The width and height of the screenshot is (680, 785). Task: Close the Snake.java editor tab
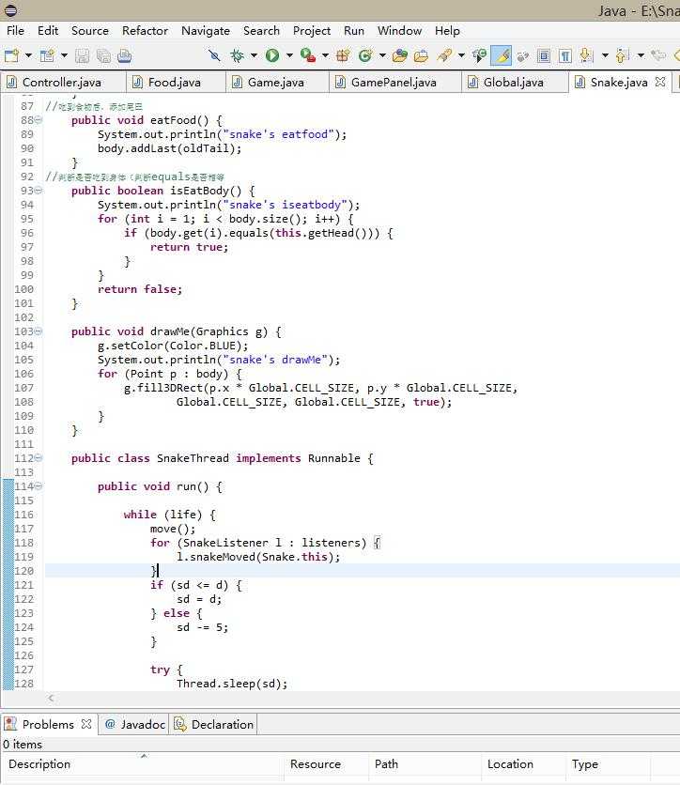(660, 82)
